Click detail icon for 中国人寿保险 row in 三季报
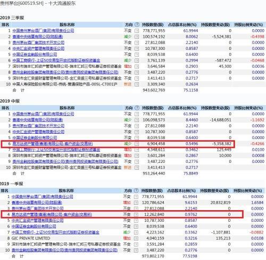Screen dimensions: 266x260 pyautogui.click(x=137, y=84)
